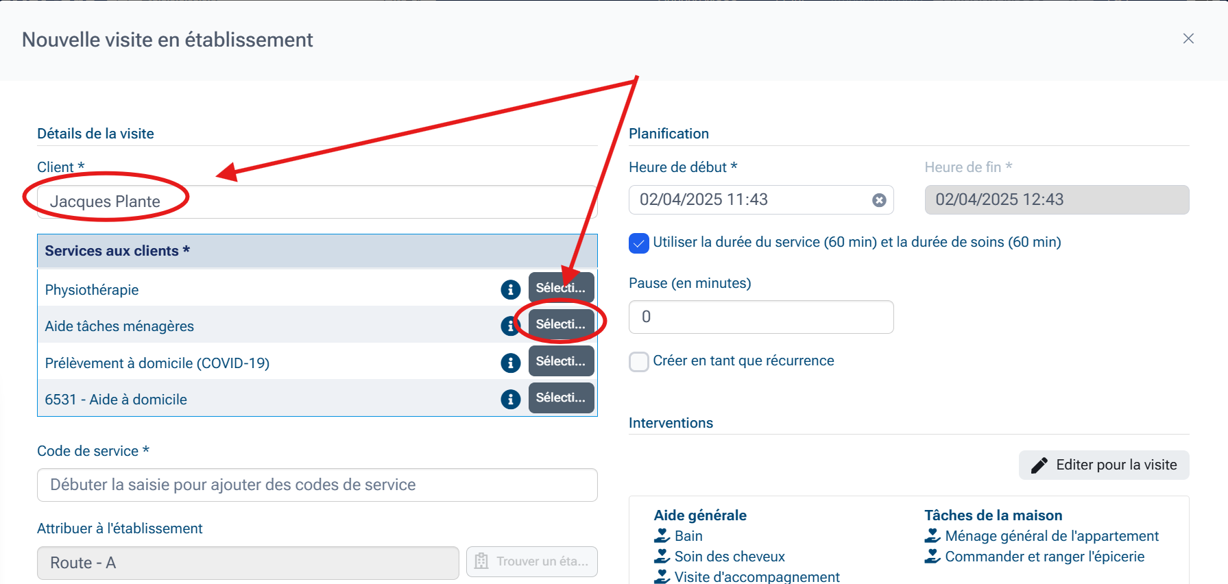Click the Client field with Jacques Plante
1228x584 pixels.
[x=317, y=202]
